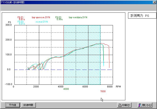Click the green FILE2 legend label
This screenshot has width=157, height=109.
click(59, 17)
